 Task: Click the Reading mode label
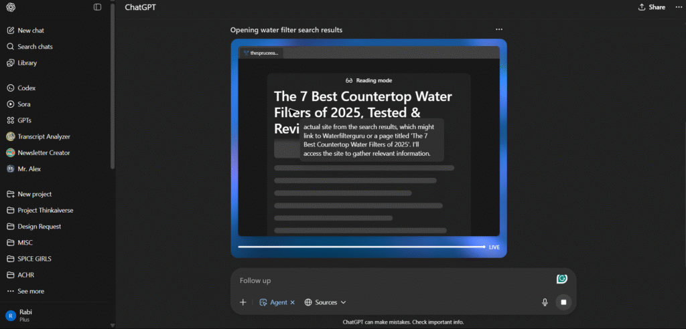[x=369, y=80]
